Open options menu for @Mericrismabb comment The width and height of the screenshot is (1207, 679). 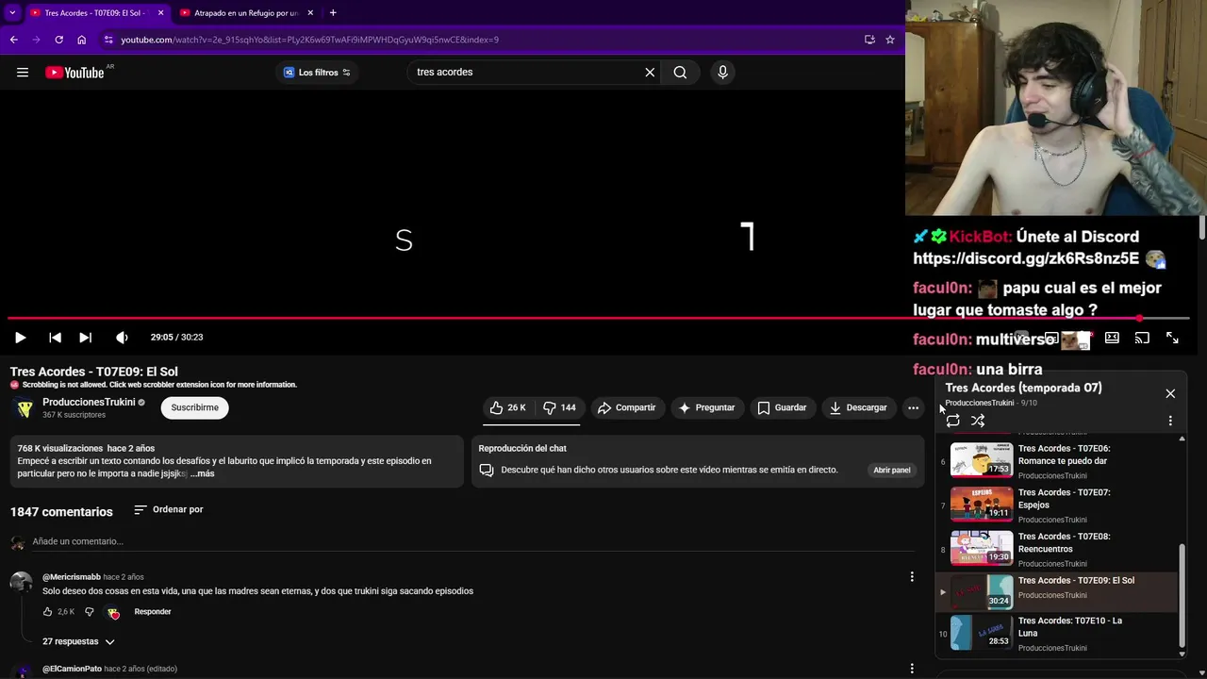[x=911, y=576]
